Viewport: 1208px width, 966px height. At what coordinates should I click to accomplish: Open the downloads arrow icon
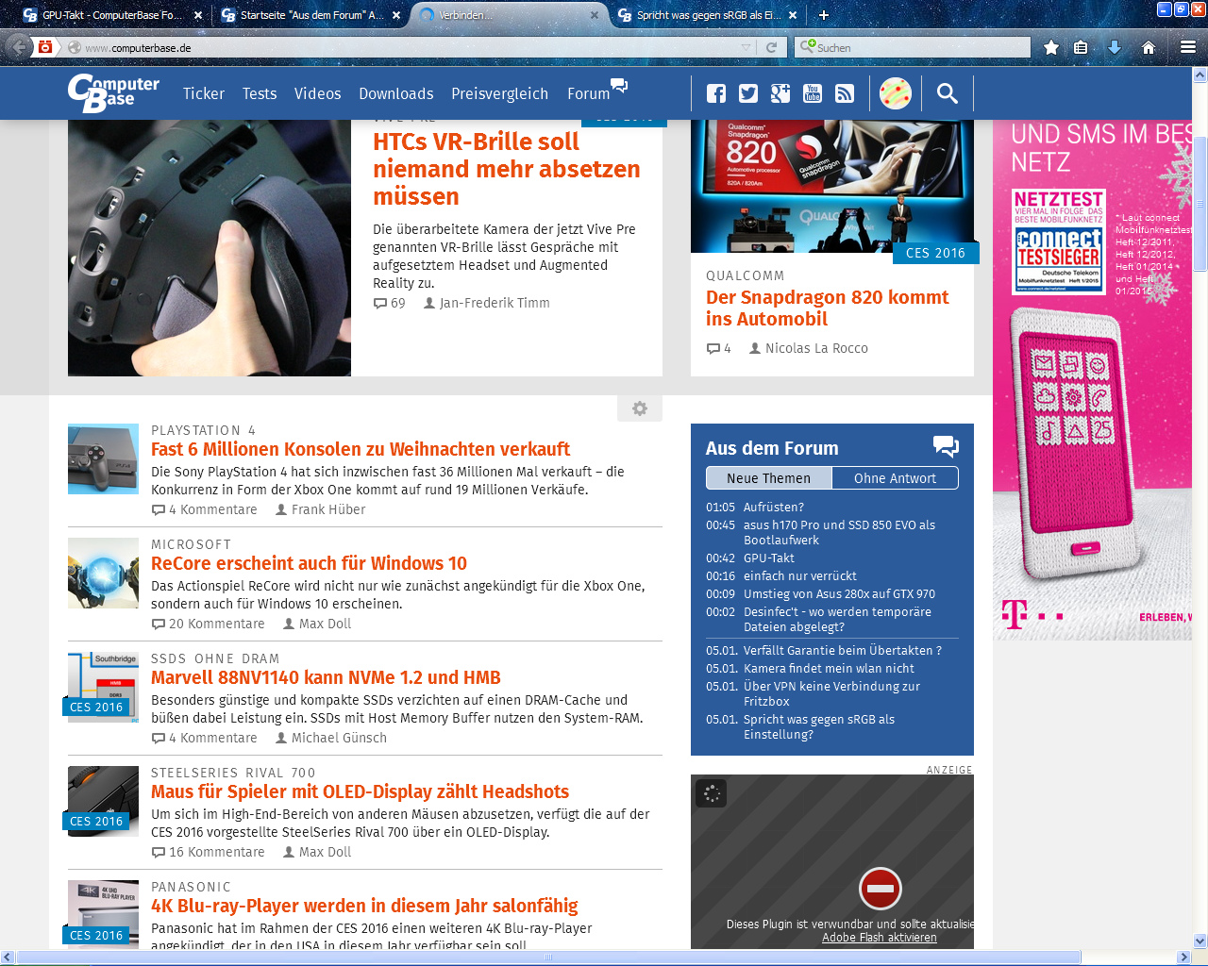click(1115, 47)
